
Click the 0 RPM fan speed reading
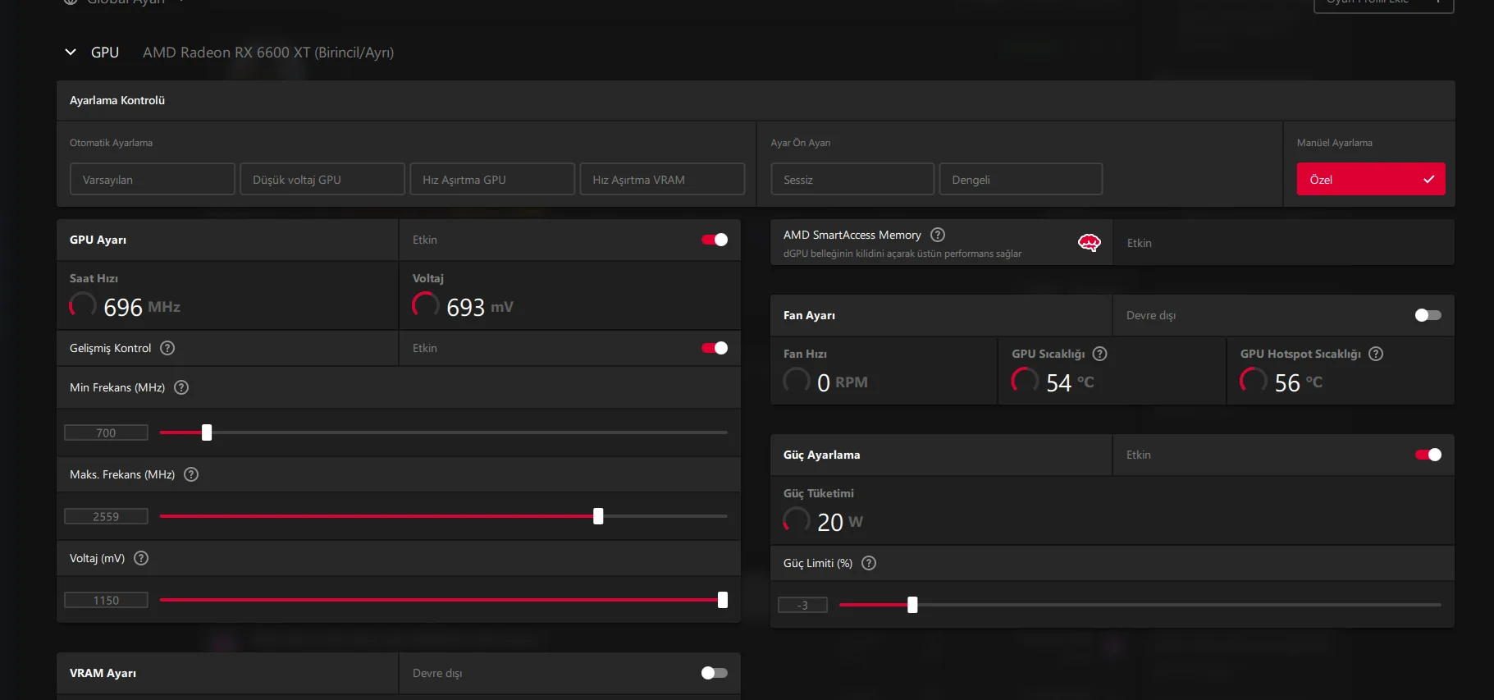click(843, 382)
